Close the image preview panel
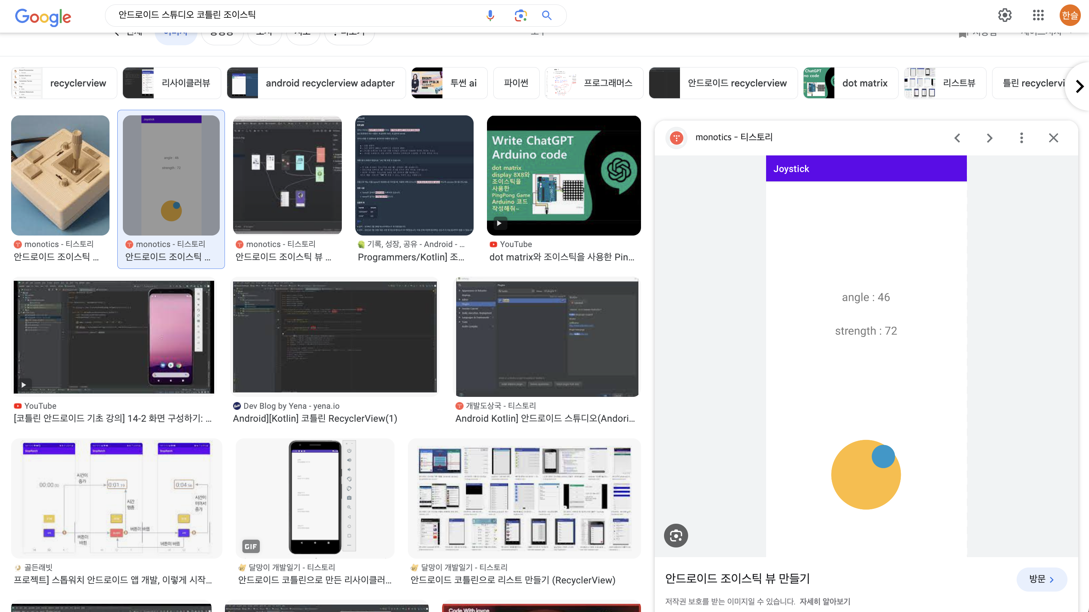 coord(1053,138)
